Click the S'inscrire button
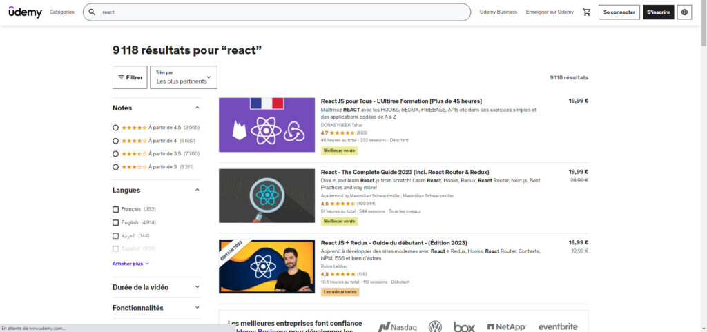Image resolution: width=707 pixels, height=332 pixels. 658,12
